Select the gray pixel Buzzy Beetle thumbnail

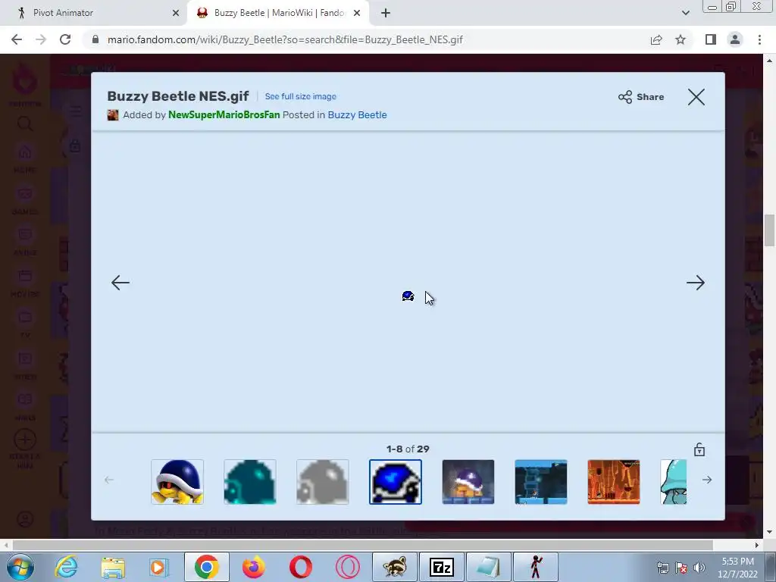point(323,481)
